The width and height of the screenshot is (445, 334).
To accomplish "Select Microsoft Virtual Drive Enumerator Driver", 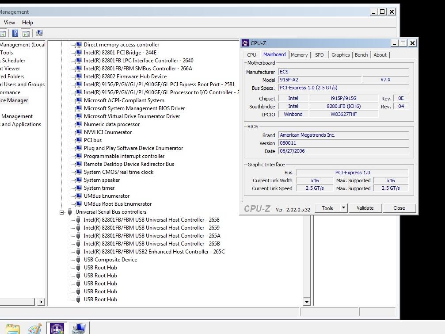I will tap(132, 116).
